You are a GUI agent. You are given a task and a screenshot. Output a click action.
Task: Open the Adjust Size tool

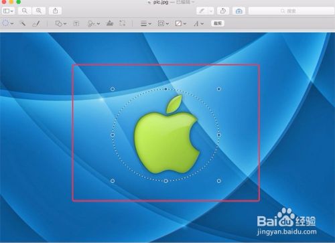click(x=123, y=23)
